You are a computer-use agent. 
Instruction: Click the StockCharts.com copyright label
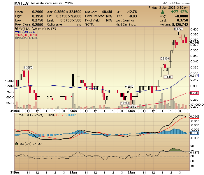tap(176, 3)
